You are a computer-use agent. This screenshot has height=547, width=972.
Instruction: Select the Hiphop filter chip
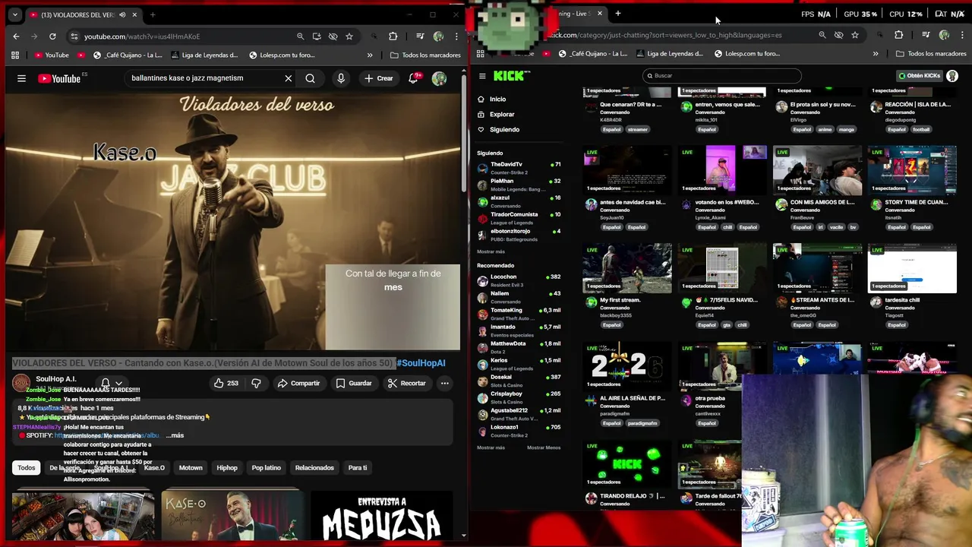pos(227,468)
